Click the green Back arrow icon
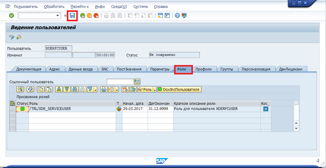The height and width of the screenshot is (168, 326). 83,15
